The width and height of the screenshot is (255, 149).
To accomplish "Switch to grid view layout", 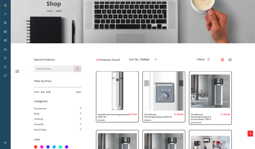I will pyautogui.click(x=223, y=60).
